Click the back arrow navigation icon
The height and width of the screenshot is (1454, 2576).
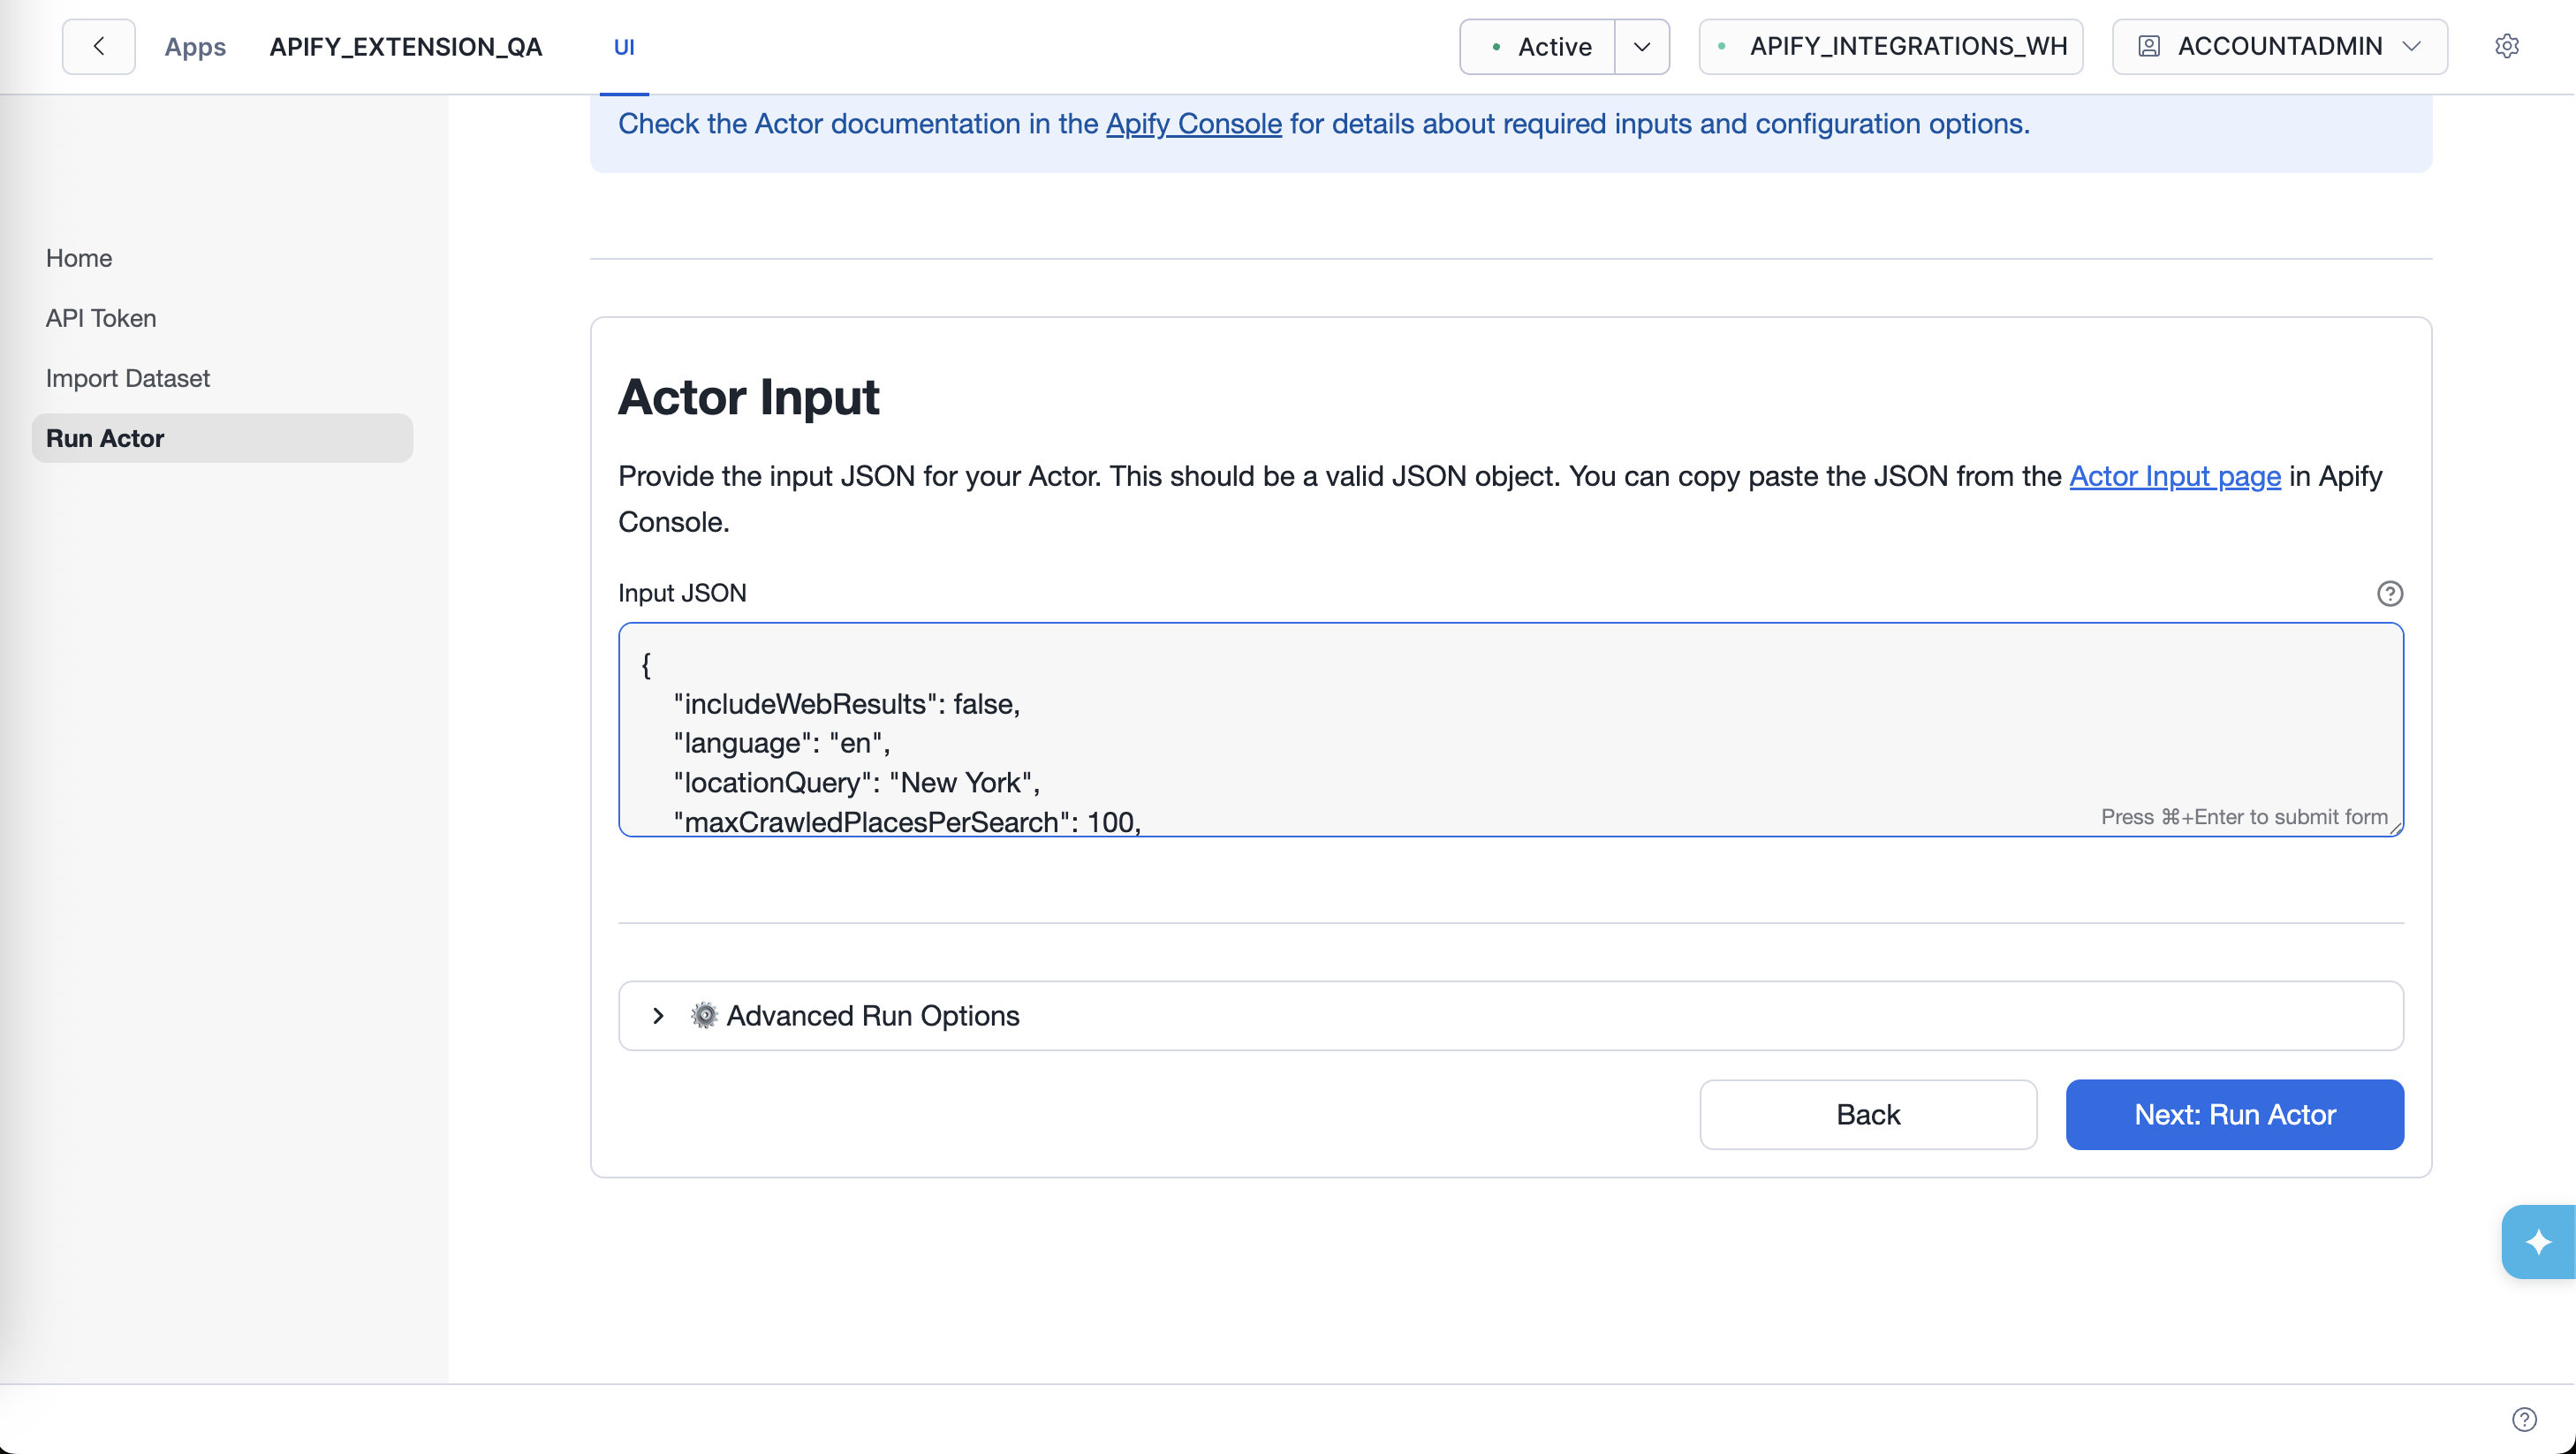[97, 46]
